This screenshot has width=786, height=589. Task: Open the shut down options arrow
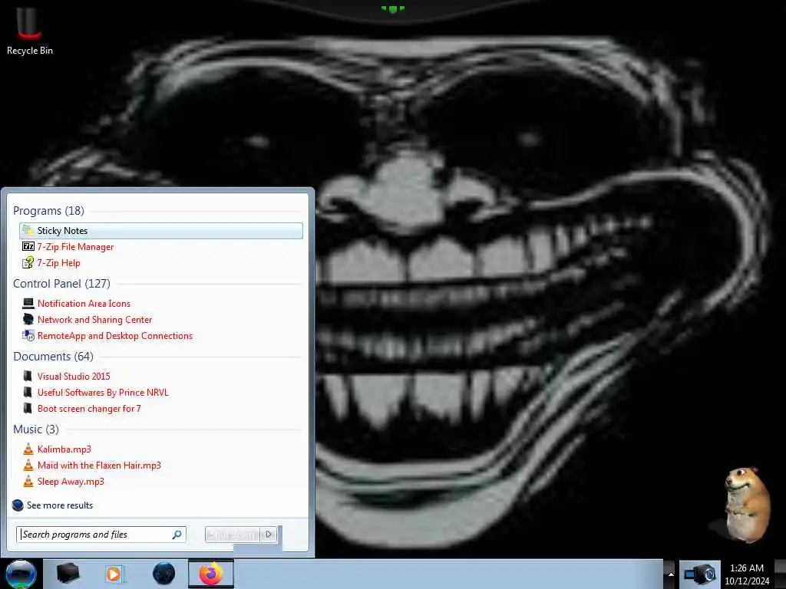pyautogui.click(x=269, y=535)
